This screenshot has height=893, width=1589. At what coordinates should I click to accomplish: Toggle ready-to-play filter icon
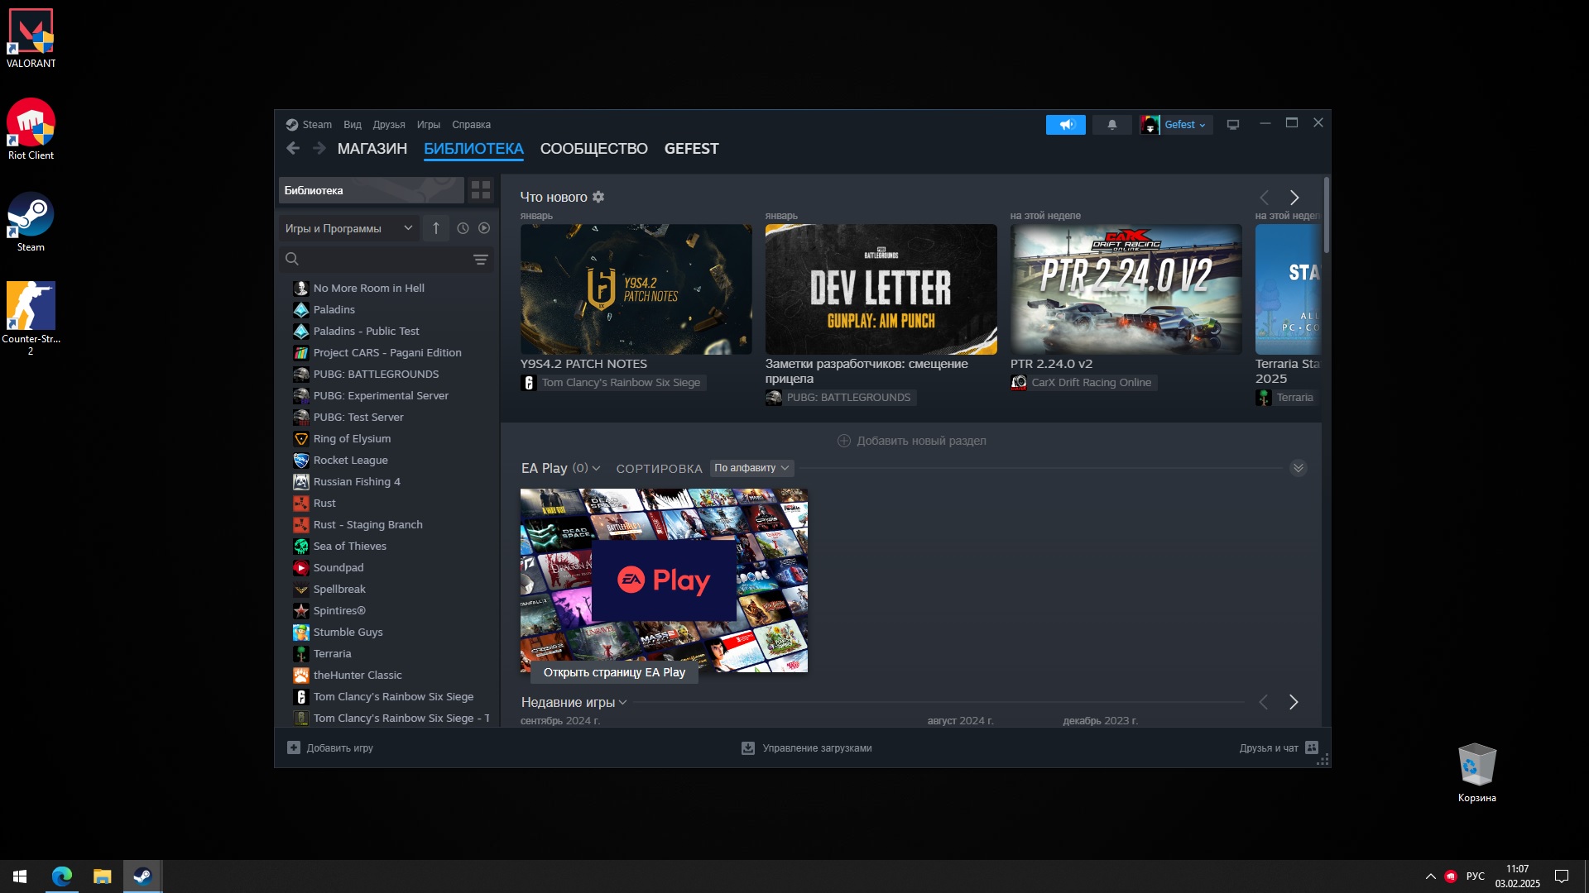(484, 228)
